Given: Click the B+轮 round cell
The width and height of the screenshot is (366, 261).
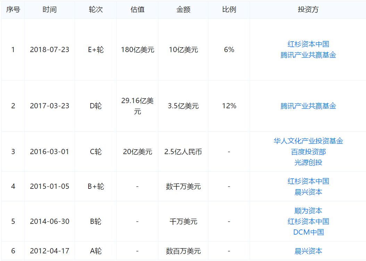Looking at the screenshot, I should [x=96, y=186].
